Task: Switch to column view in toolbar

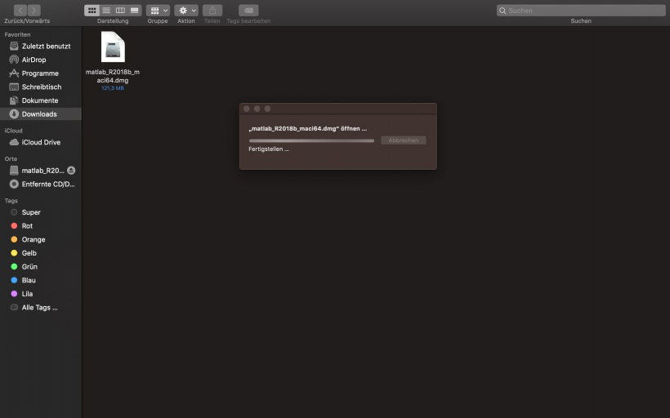Action: point(120,10)
